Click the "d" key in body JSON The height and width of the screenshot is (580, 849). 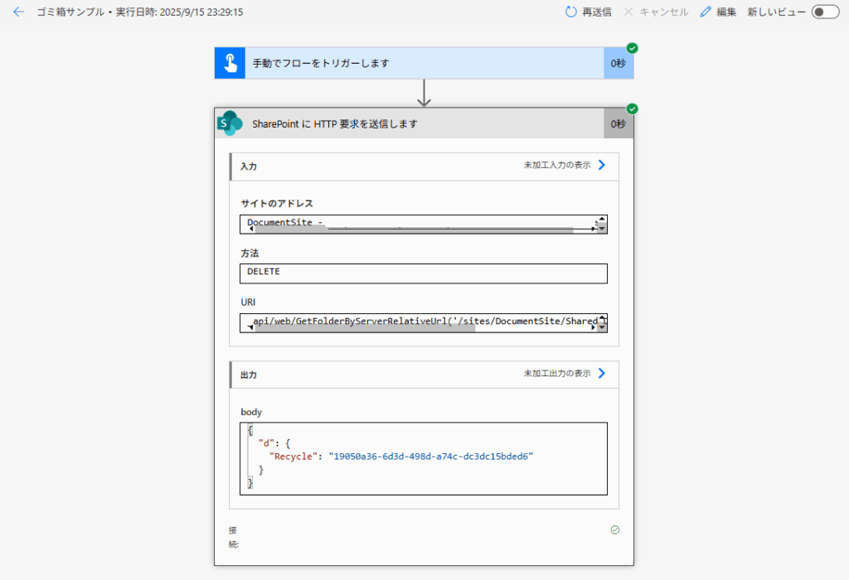[266, 443]
